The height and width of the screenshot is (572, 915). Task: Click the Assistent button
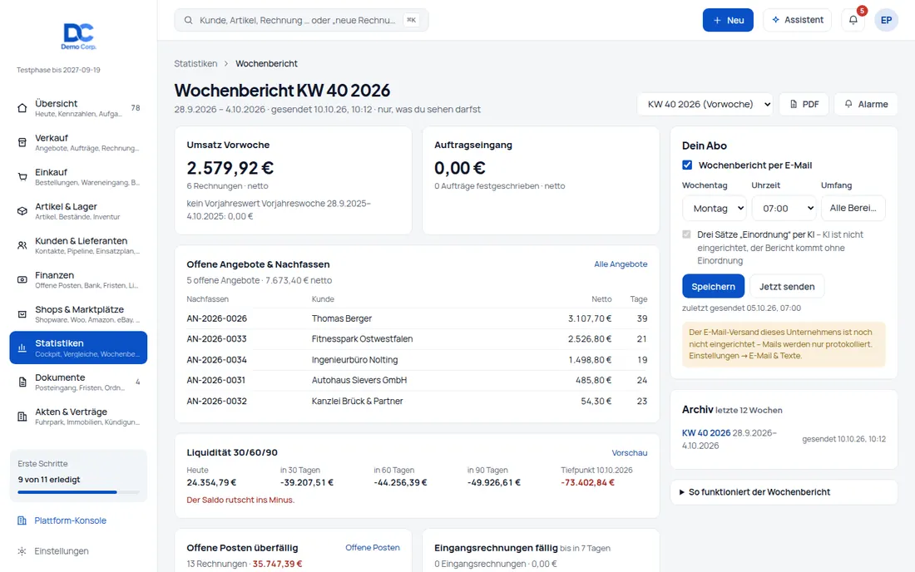(797, 20)
